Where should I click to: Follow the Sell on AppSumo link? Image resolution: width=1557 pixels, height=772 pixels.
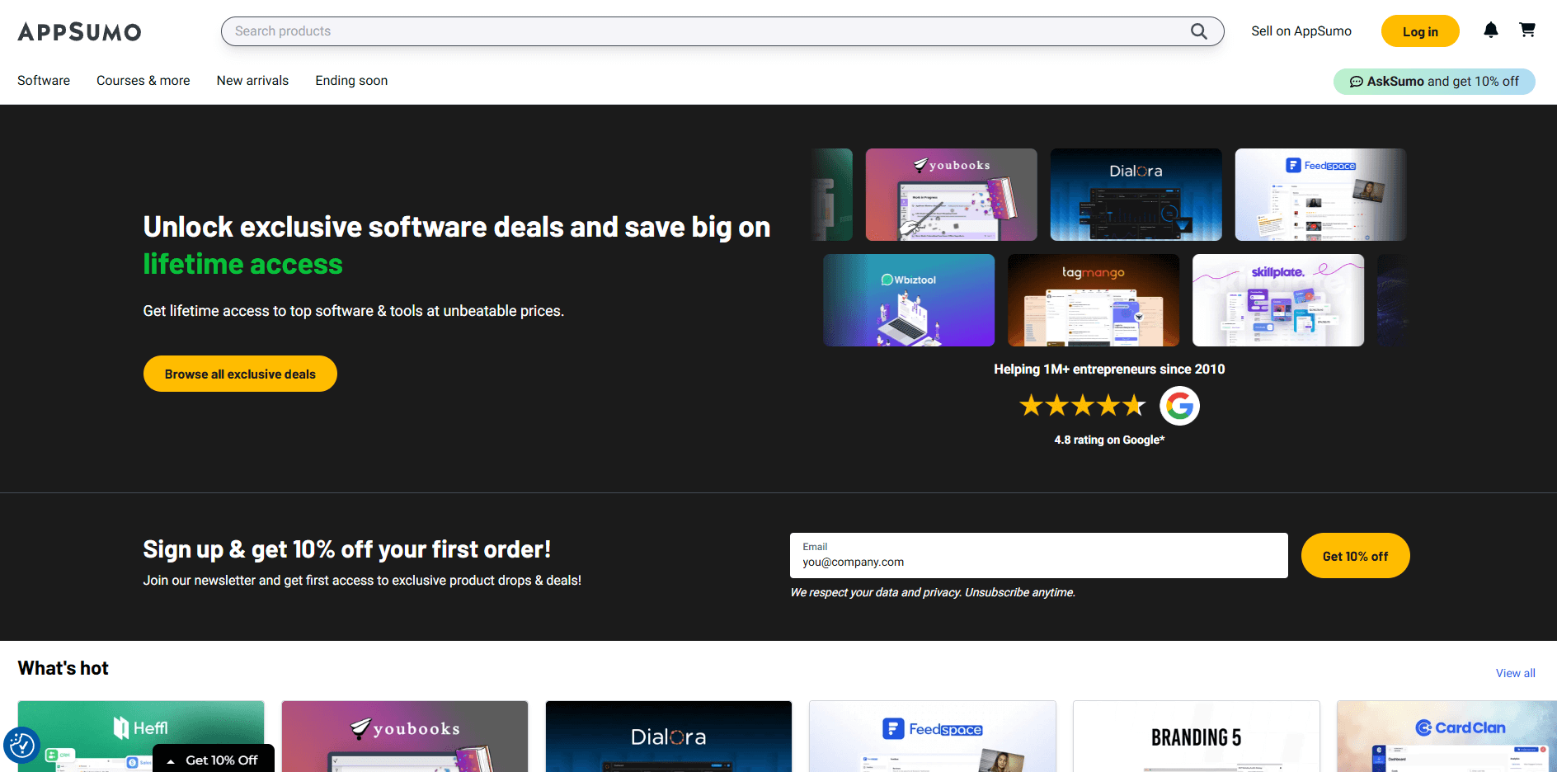[x=1301, y=31]
